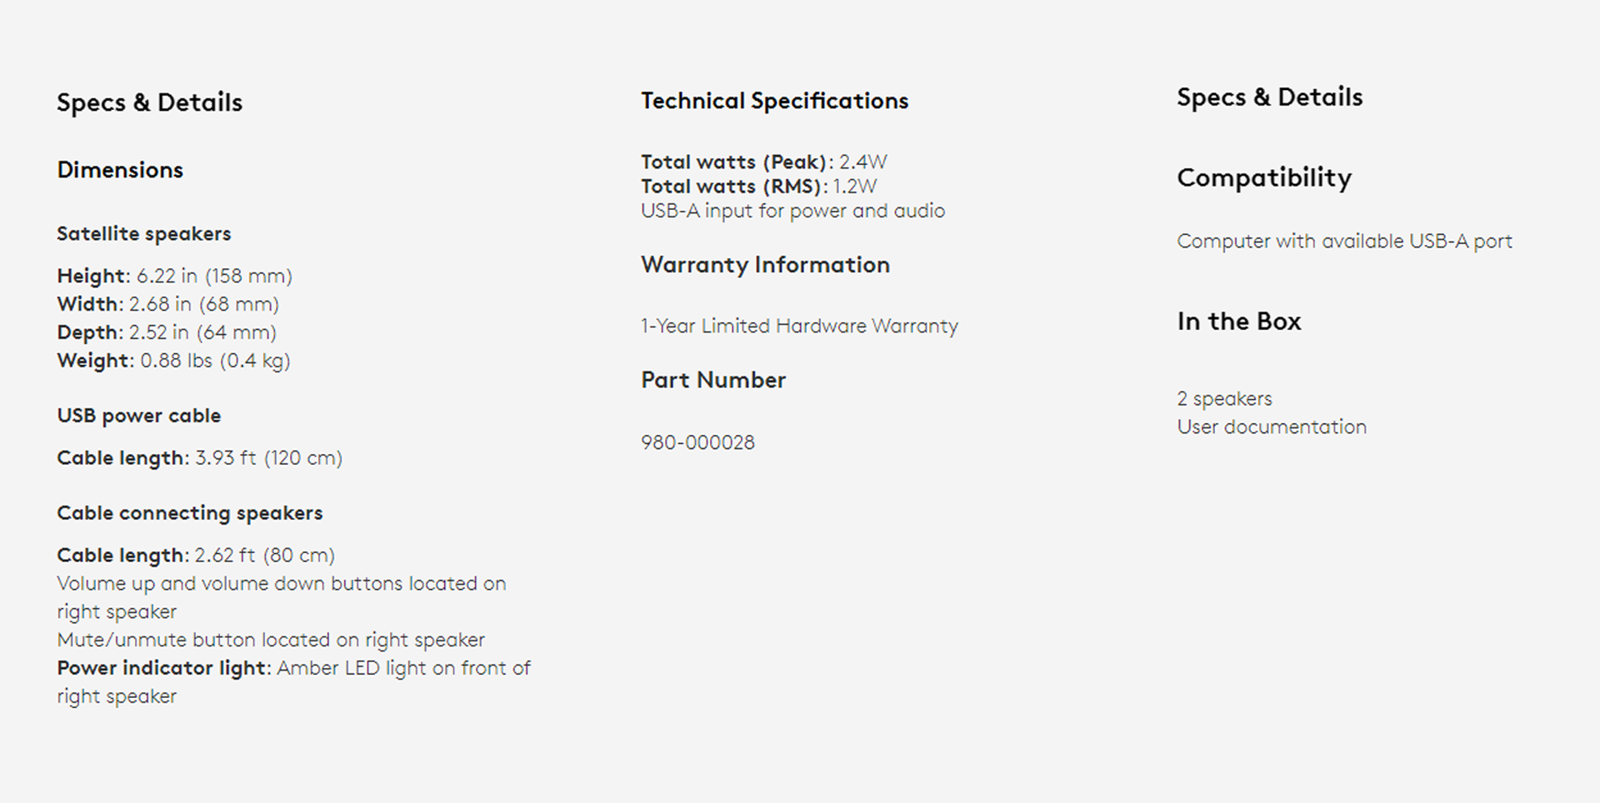Select Total watts (Peak) line
Viewport: 1600px width, 803px height.
click(764, 162)
